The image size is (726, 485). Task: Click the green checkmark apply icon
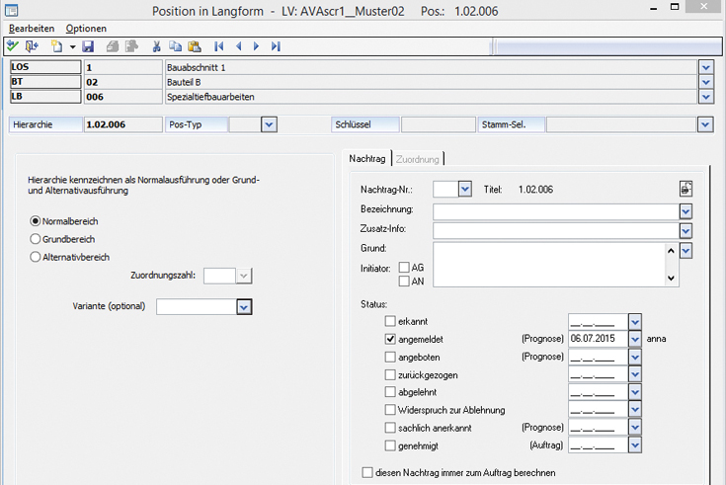tap(13, 46)
